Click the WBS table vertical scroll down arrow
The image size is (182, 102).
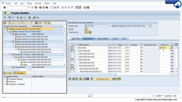click(176, 71)
